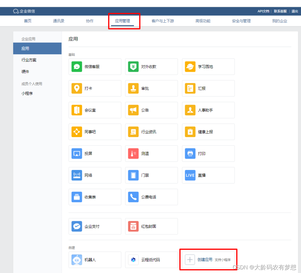Open the 微信客服 app icon
Screen dimensions: 301x273
pos(76,67)
